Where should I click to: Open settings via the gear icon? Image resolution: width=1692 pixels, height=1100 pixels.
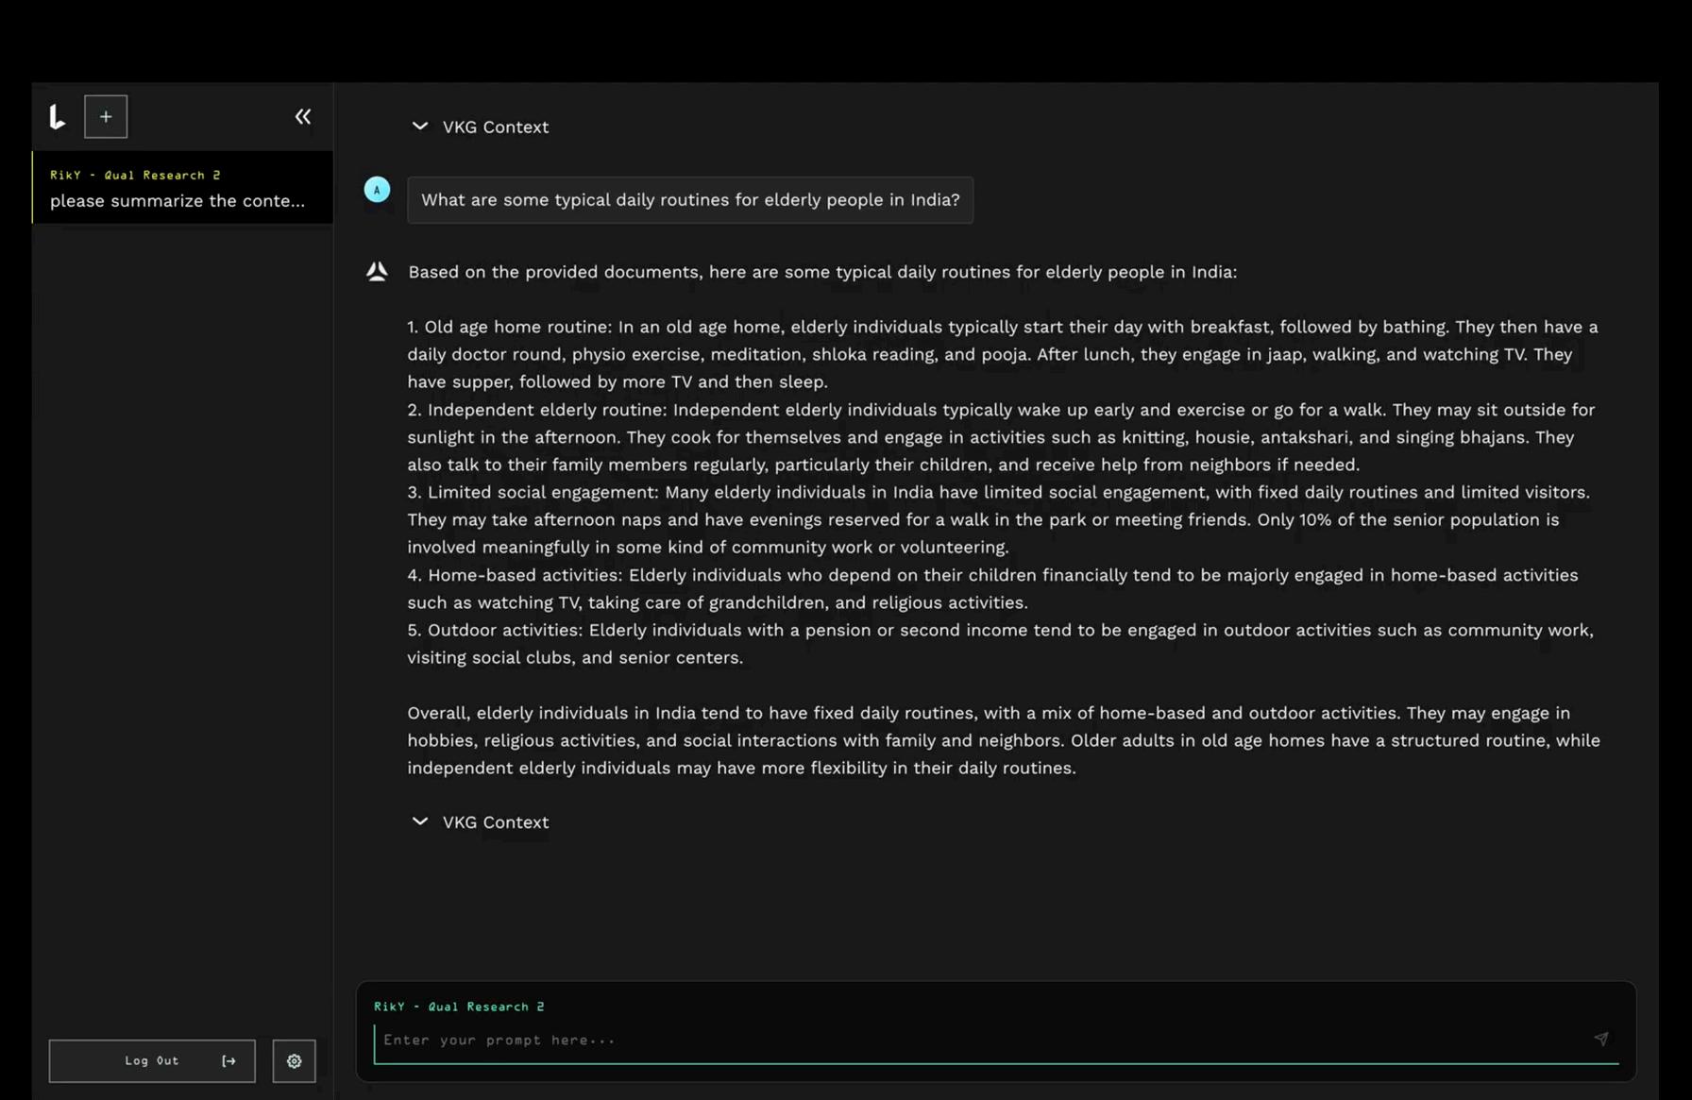click(294, 1061)
